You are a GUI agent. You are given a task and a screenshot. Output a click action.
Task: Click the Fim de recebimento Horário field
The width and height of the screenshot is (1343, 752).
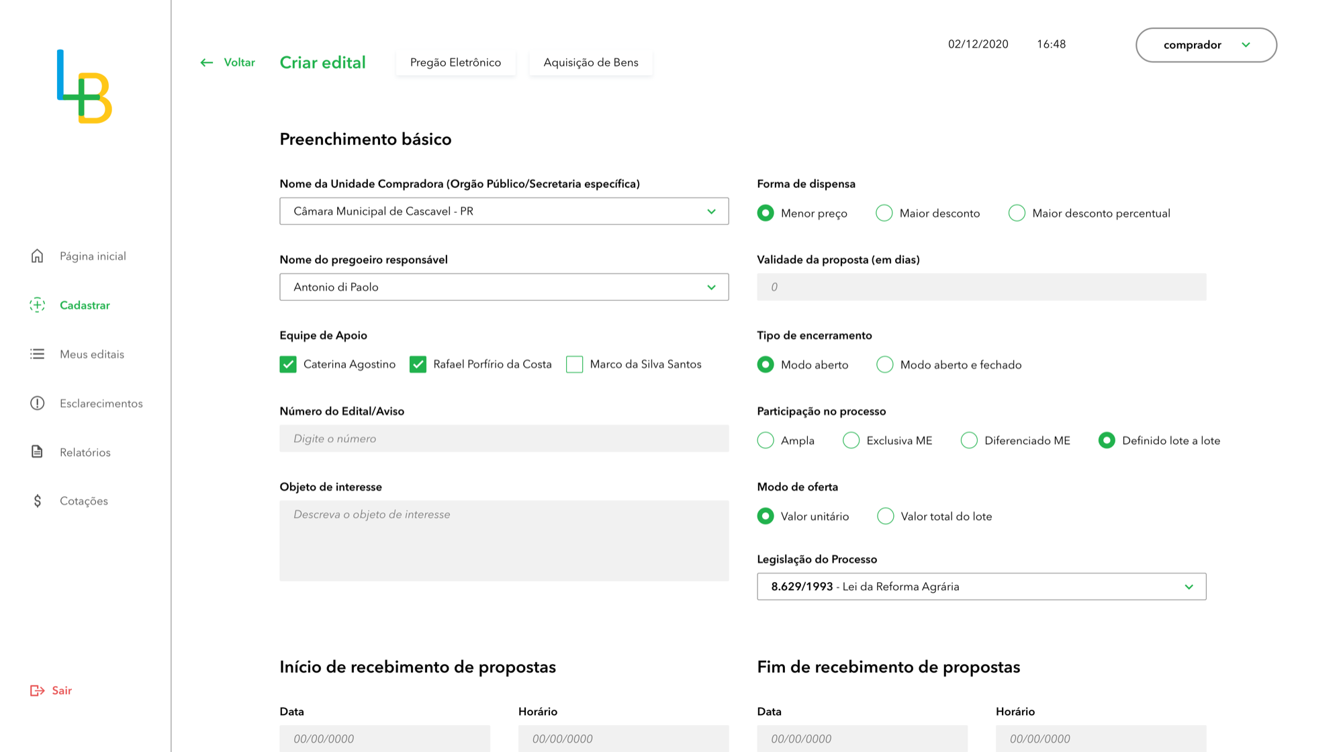1101,738
